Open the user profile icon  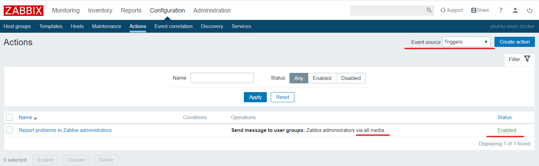(x=515, y=10)
